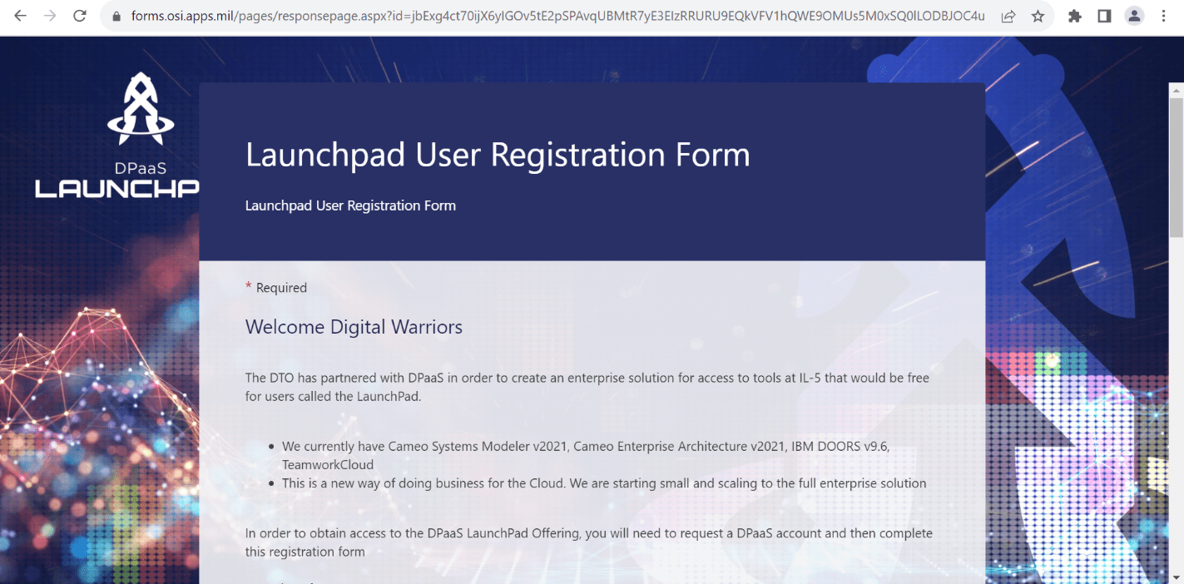Reload the registration form page
The width and height of the screenshot is (1184, 584).
[x=80, y=16]
